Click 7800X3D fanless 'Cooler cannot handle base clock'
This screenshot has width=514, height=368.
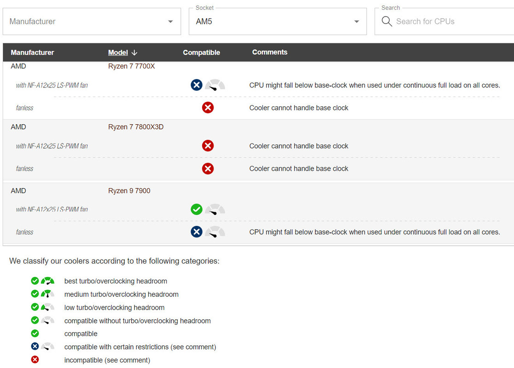[x=299, y=168]
